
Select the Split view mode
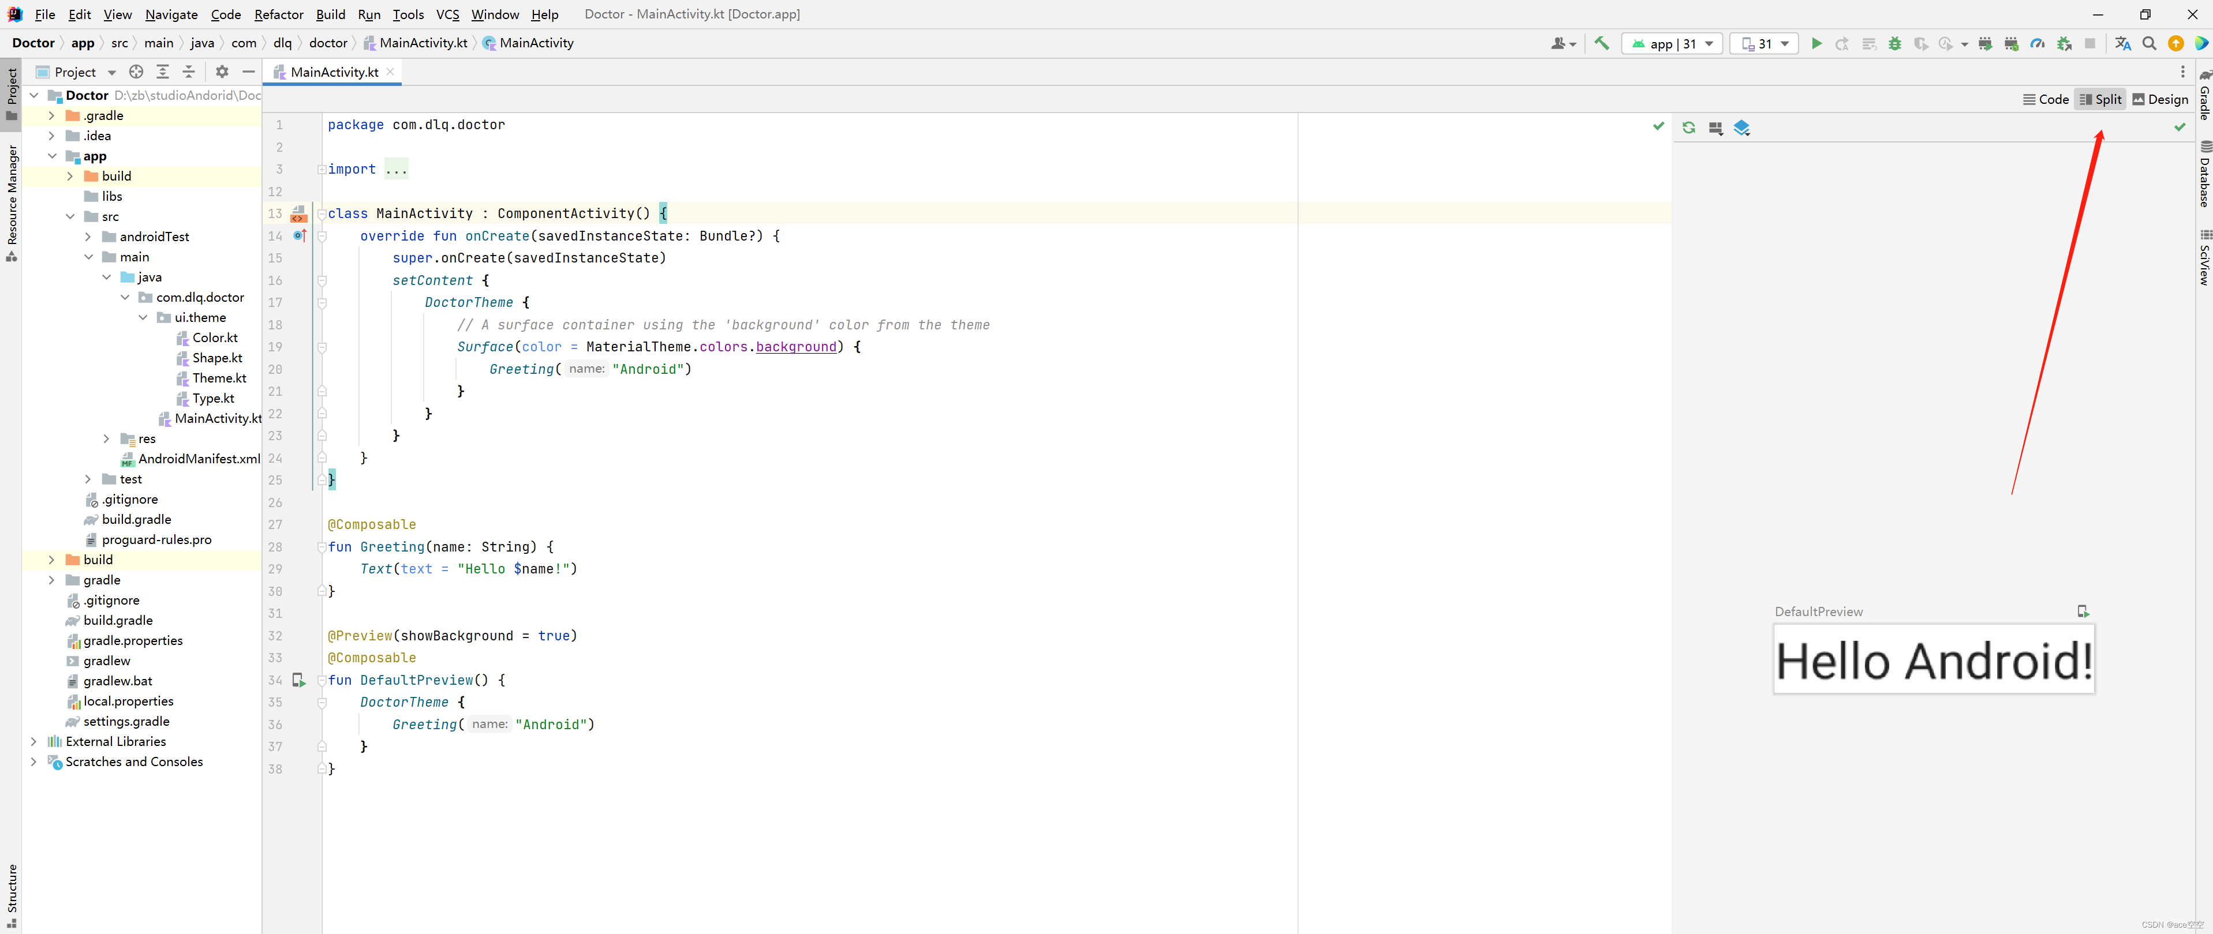click(x=2100, y=100)
